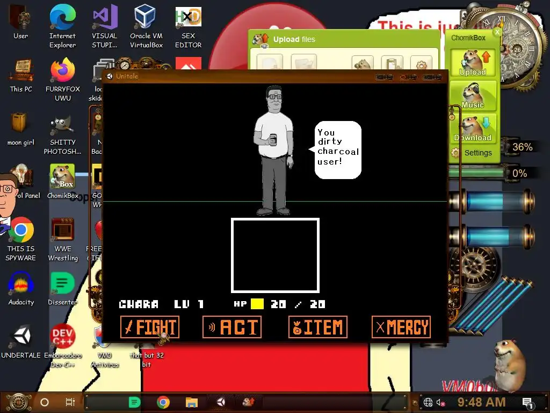
Task: Click MERCY button in Unitale
Action: [x=401, y=327]
